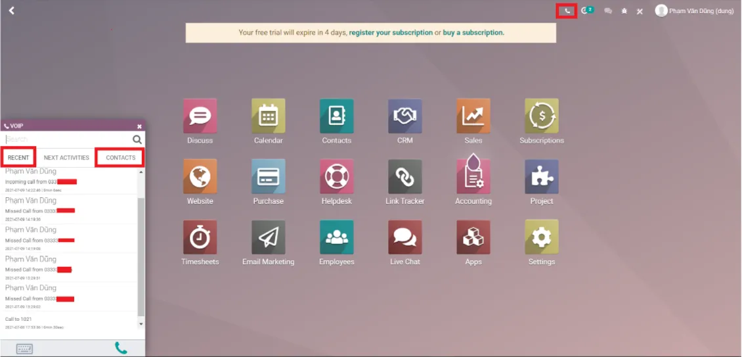The image size is (742, 357).
Task: Open the Email Marketing app
Action: 269,237
